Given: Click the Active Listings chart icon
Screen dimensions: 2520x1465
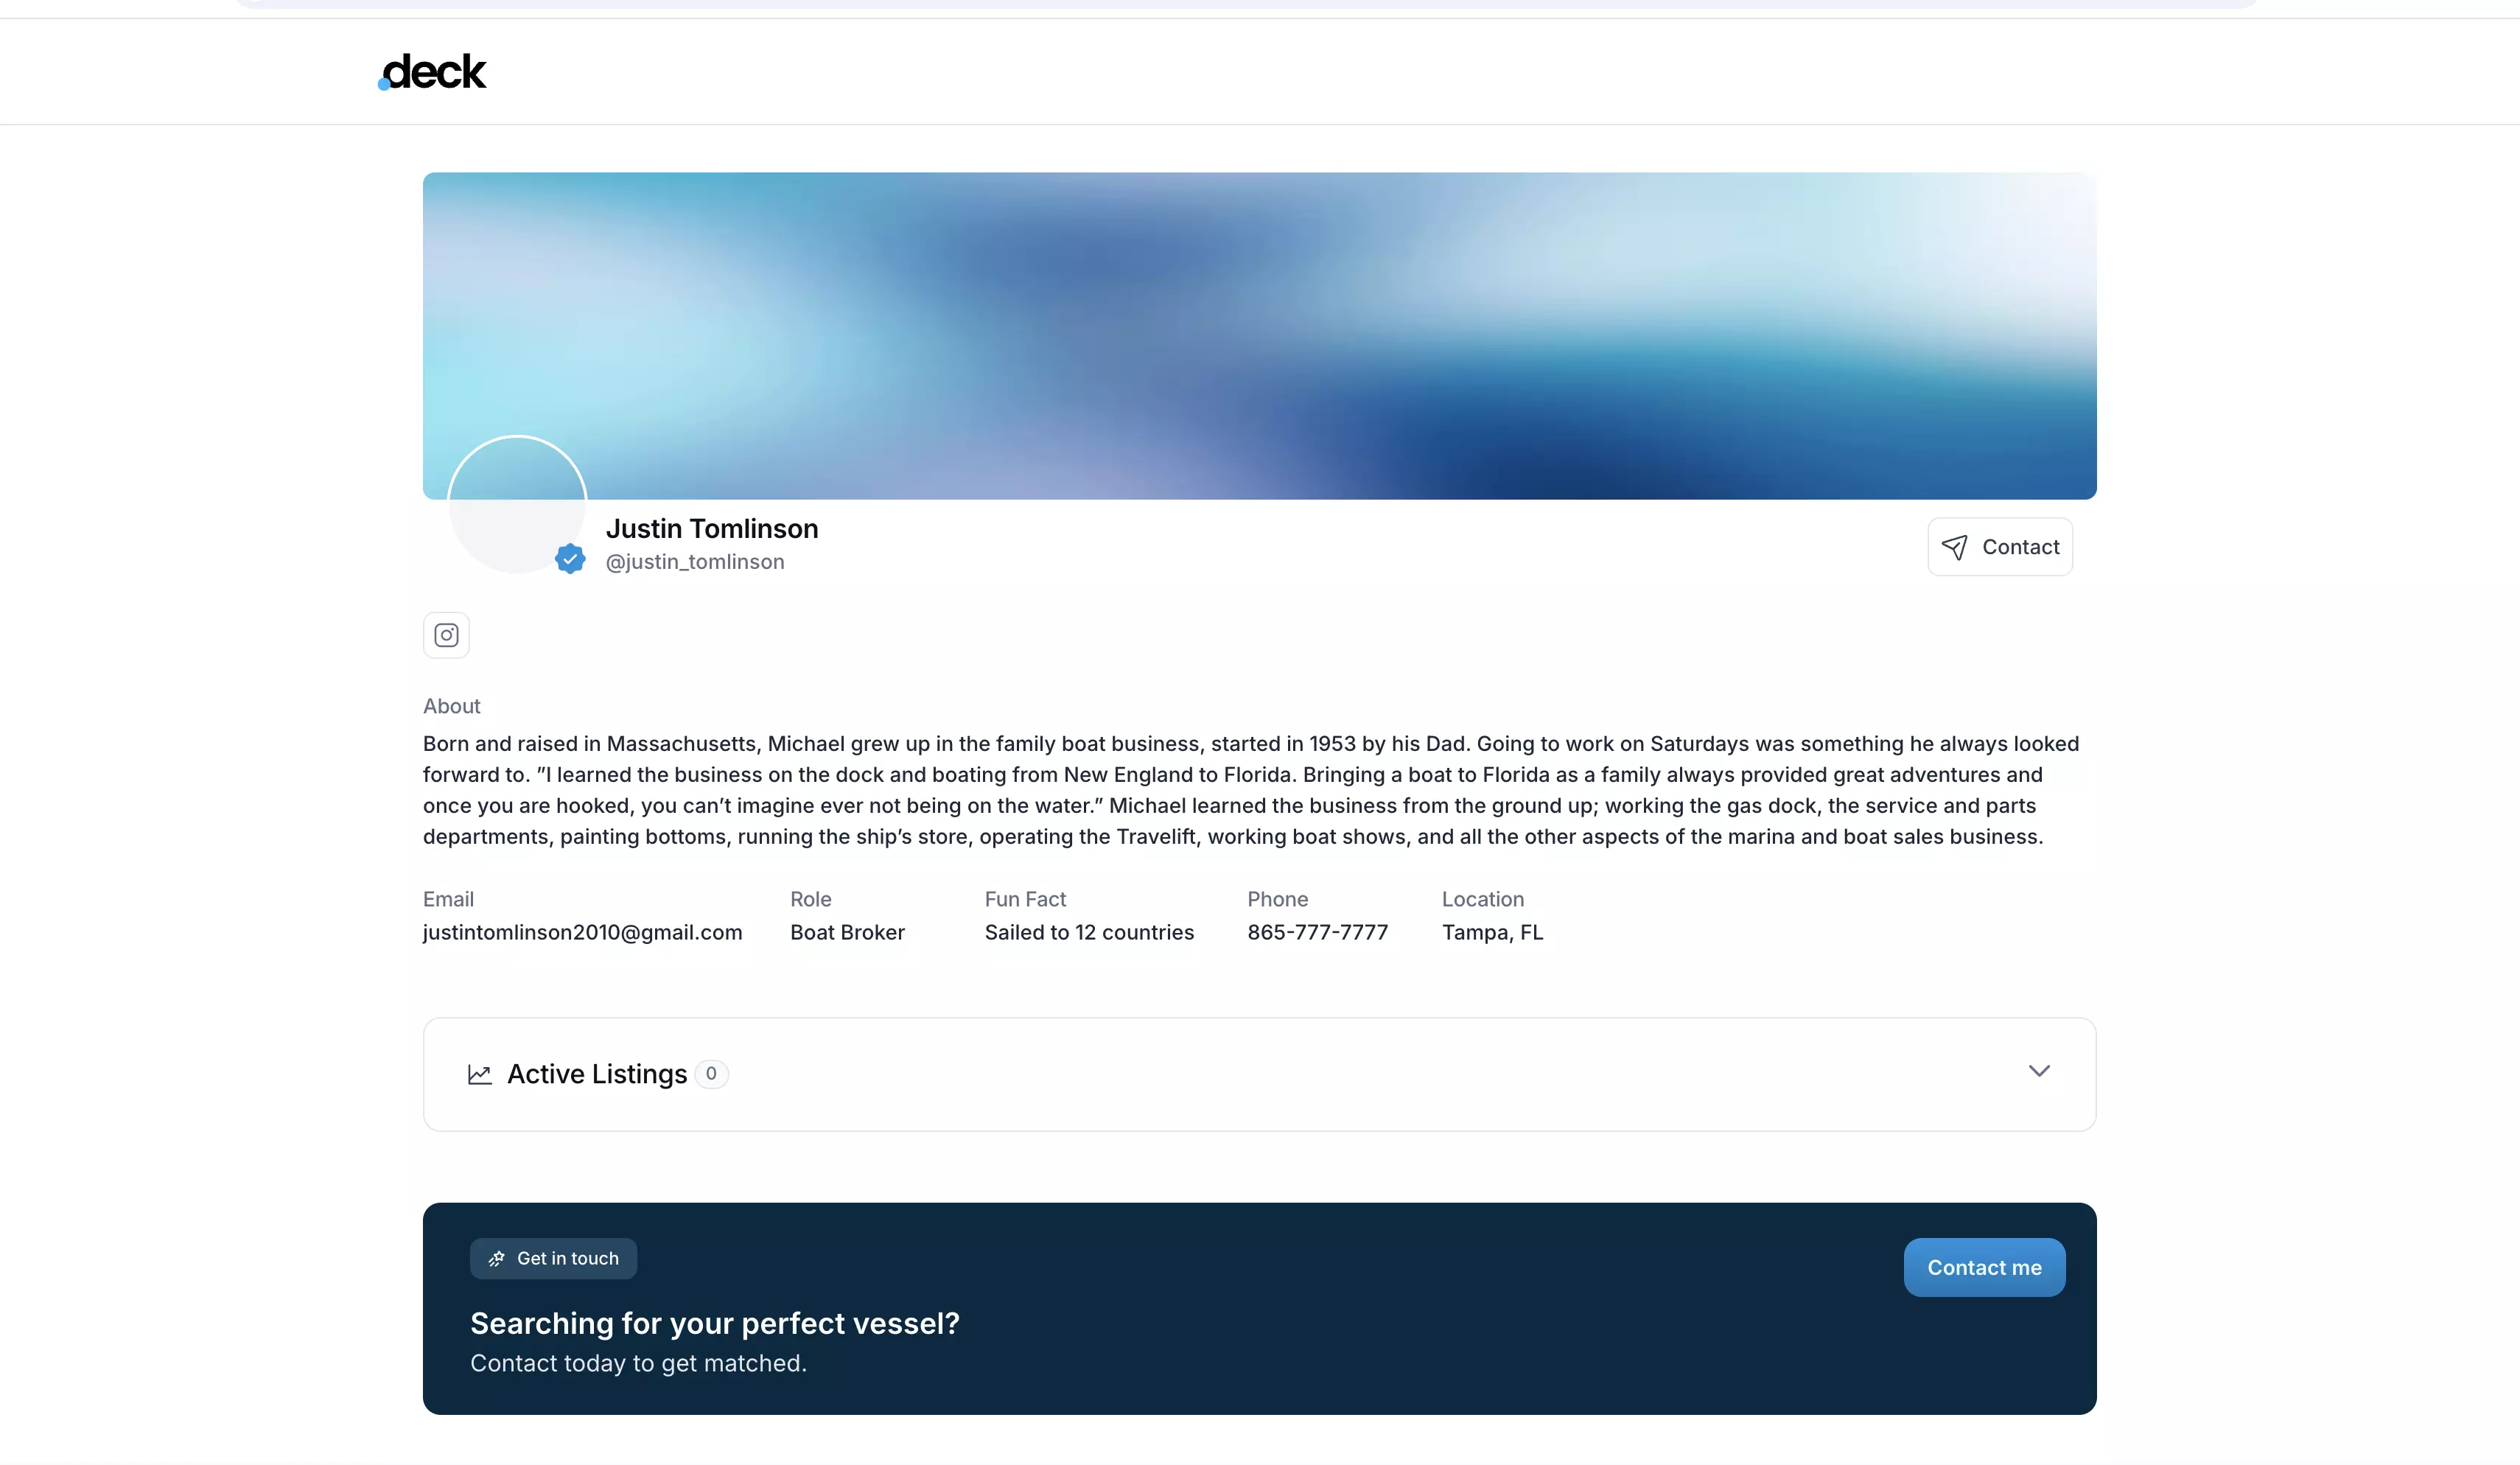Looking at the screenshot, I should (480, 1074).
